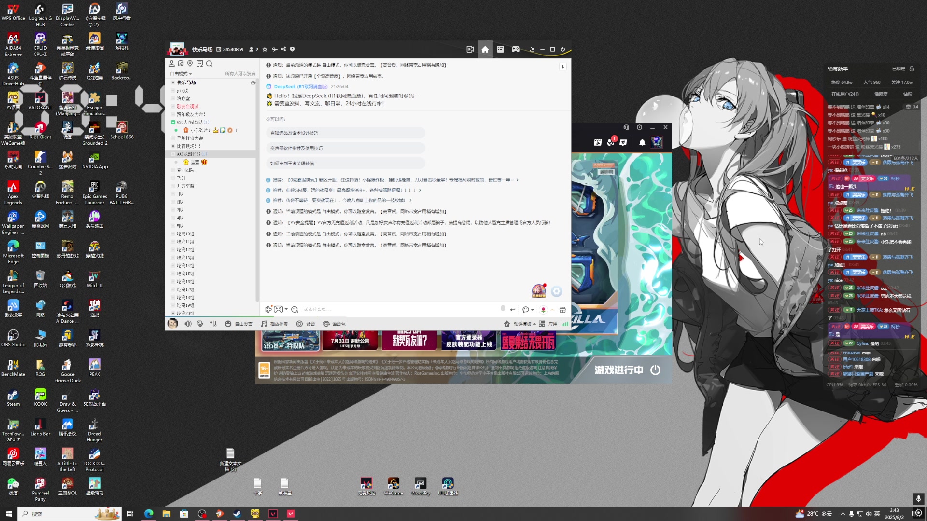Open Microsoft Edge from the taskbar
The image size is (927, 521).
[149, 514]
